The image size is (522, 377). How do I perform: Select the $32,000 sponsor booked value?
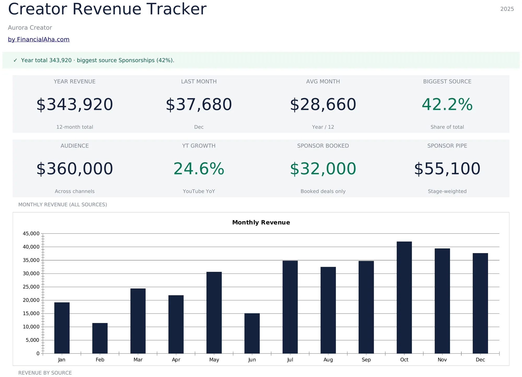click(323, 169)
